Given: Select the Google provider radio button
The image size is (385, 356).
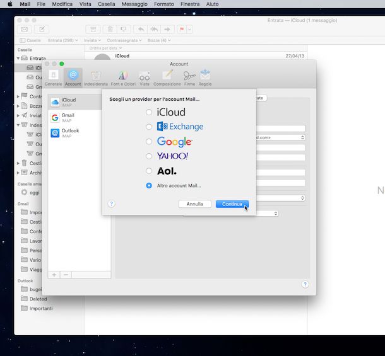Looking at the screenshot, I should pyautogui.click(x=149, y=142).
